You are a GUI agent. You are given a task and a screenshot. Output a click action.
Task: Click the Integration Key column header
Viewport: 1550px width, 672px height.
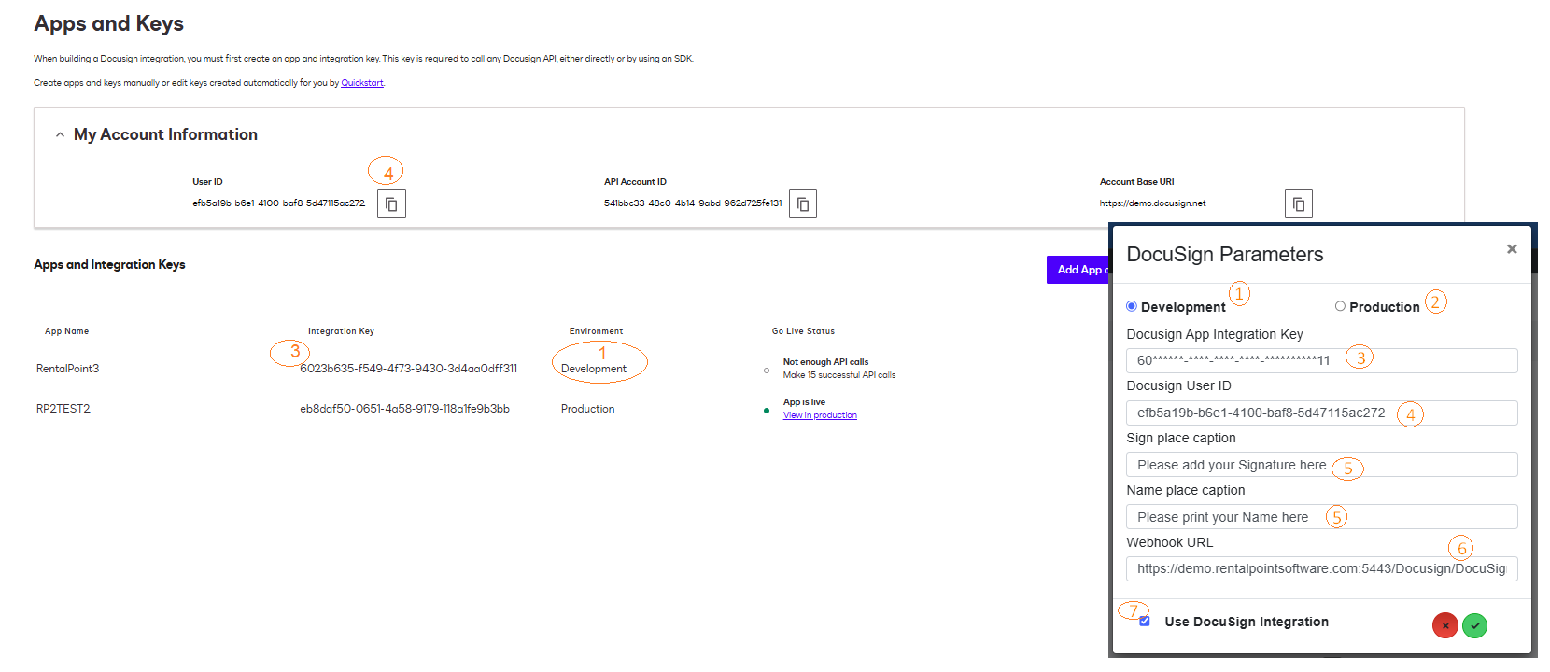point(341,331)
